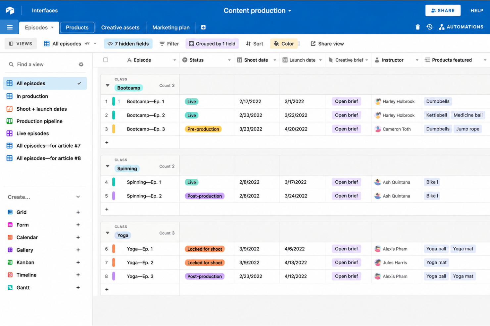This screenshot has width=490, height=326.
Task: Click the Airtable logo icon
Action: coord(10,11)
